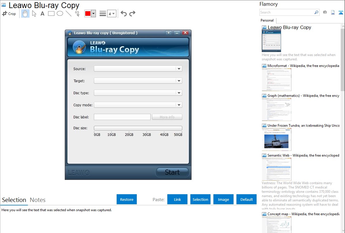This screenshot has width=345, height=233.
Task: Expand the Disc type dropdown
Action: click(x=179, y=93)
